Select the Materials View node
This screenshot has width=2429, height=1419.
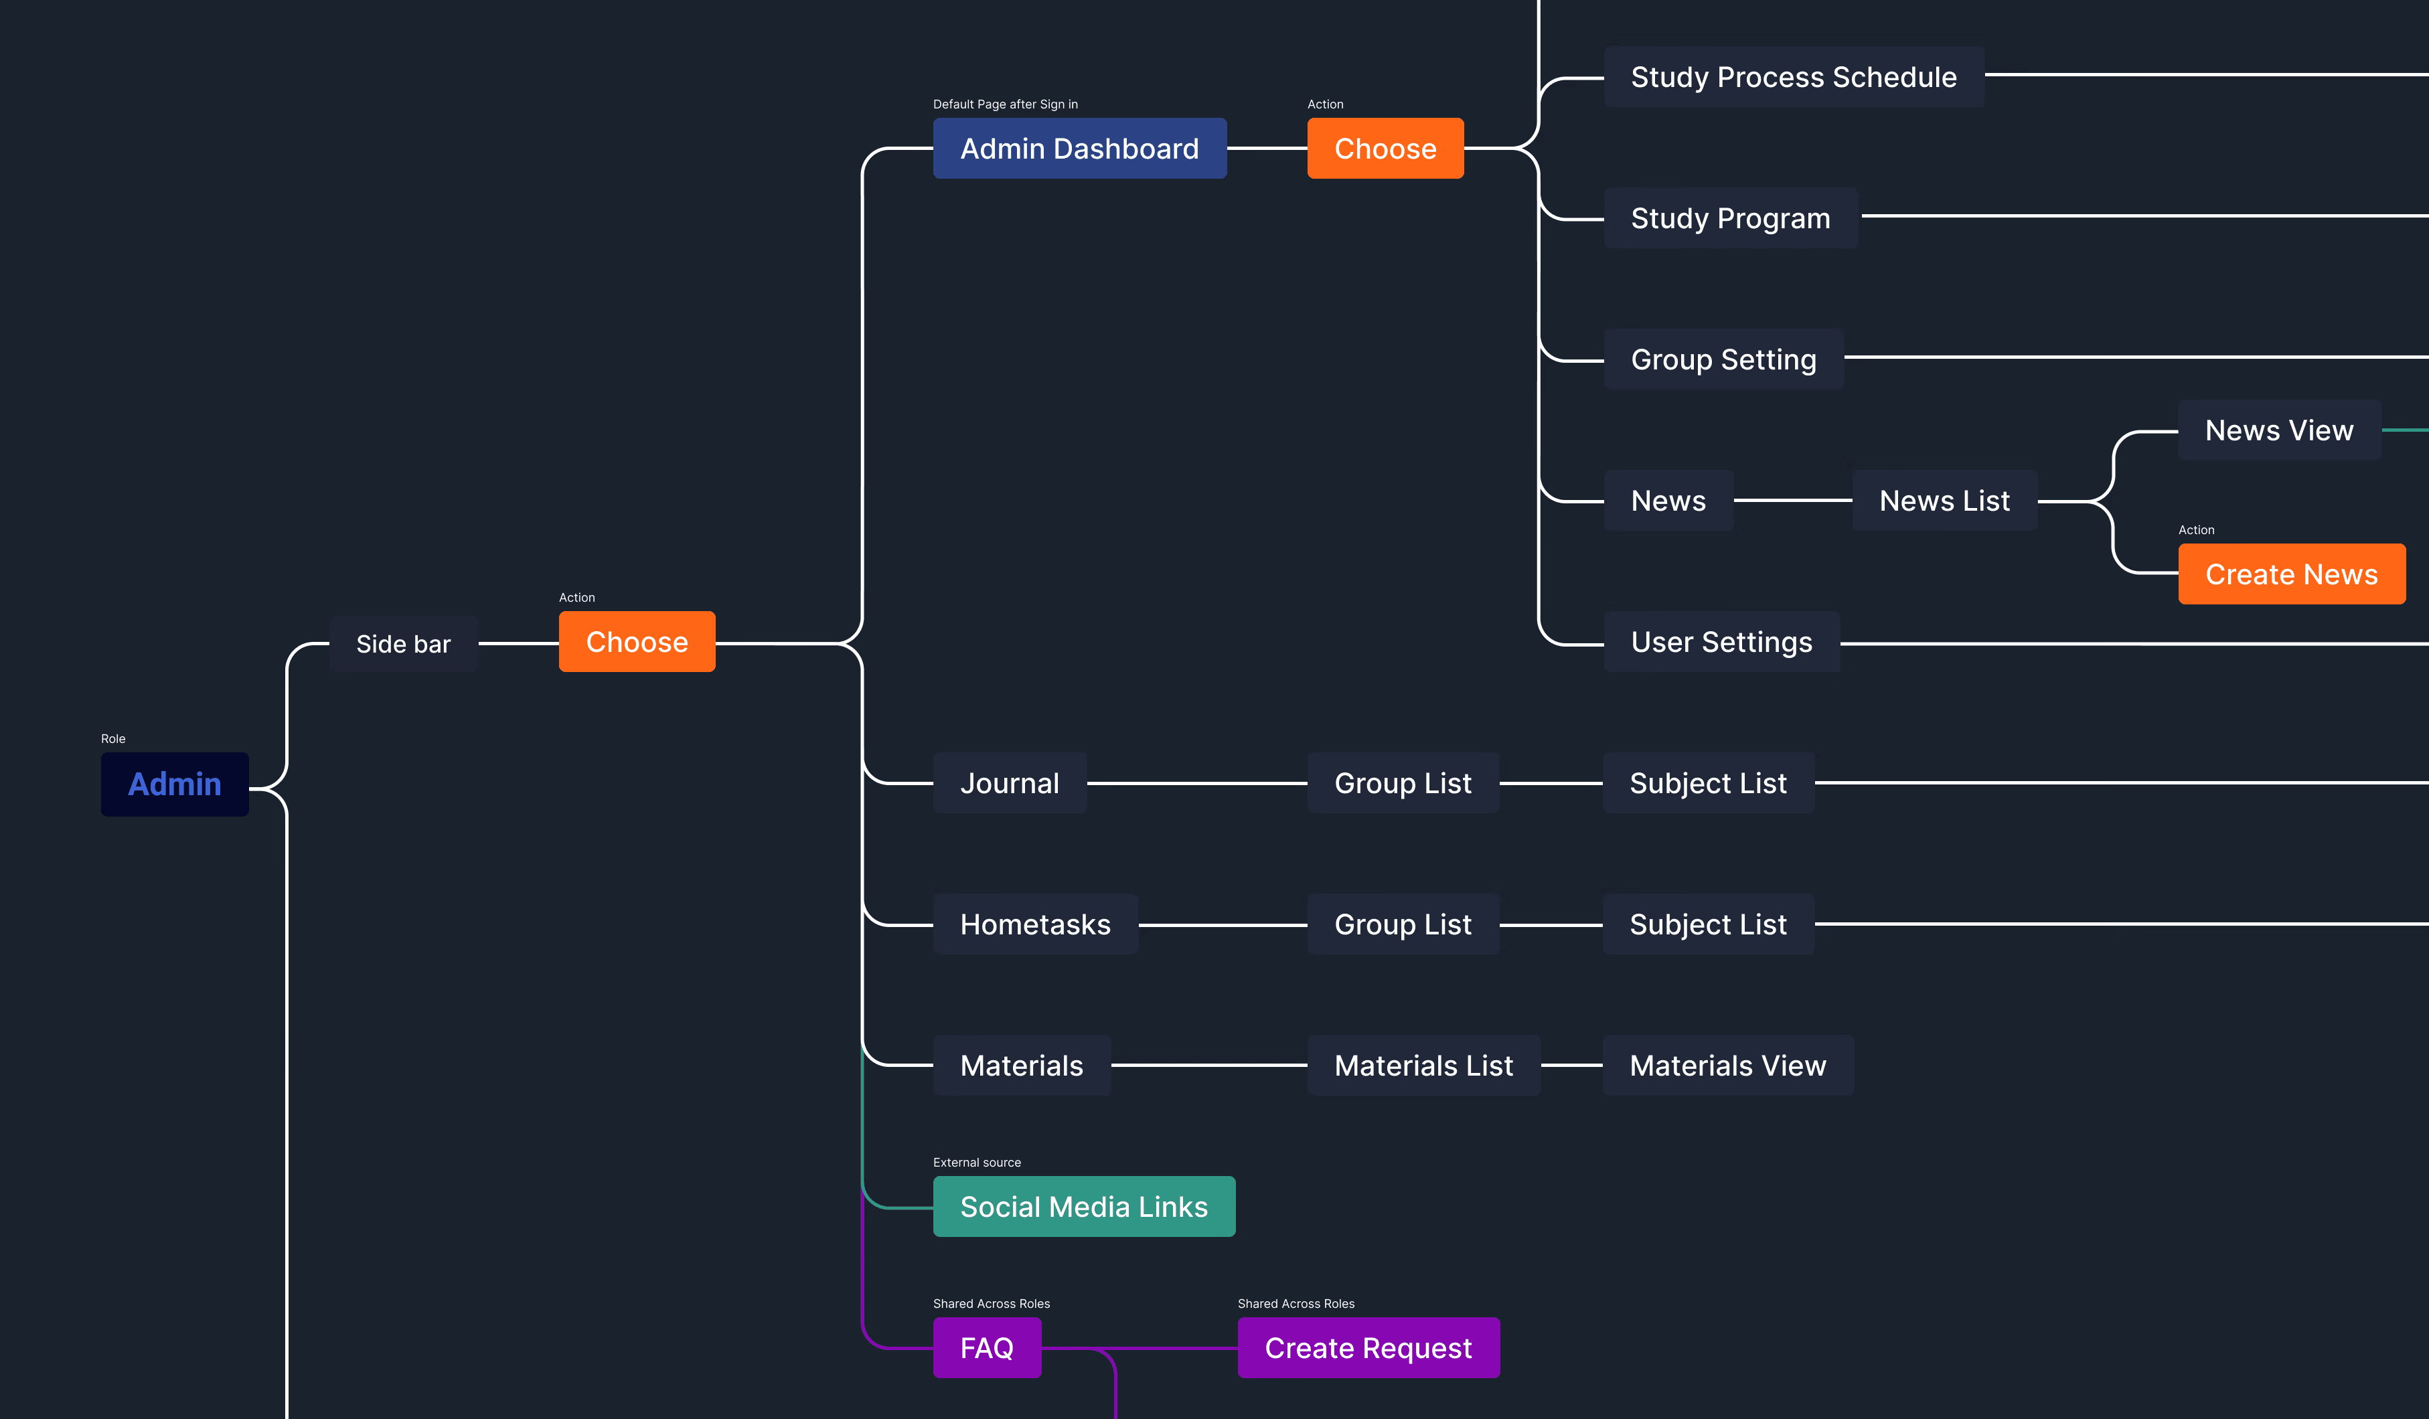(x=1726, y=1066)
